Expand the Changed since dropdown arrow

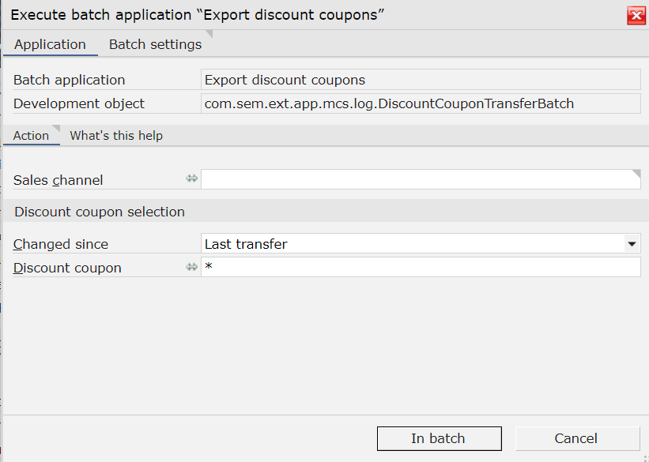632,244
